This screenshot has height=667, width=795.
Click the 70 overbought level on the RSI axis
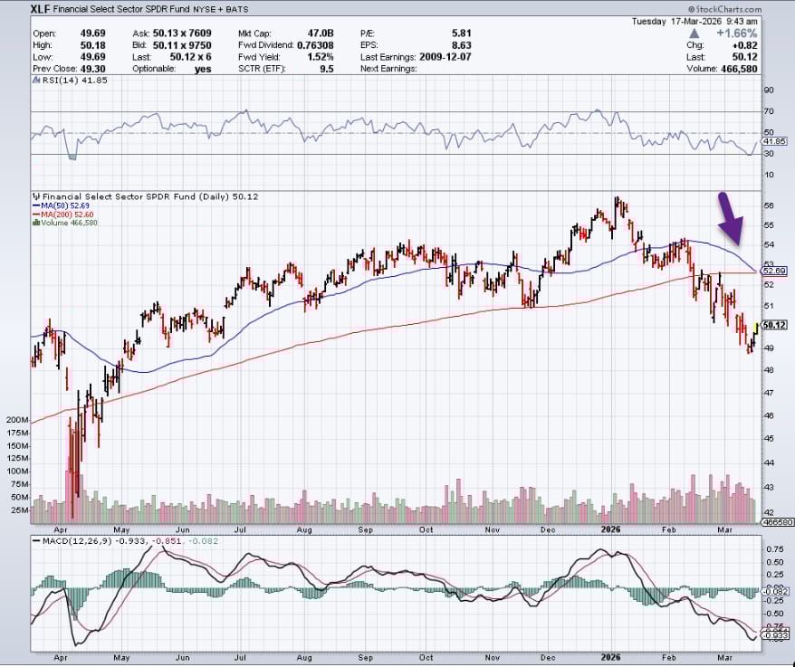point(769,111)
